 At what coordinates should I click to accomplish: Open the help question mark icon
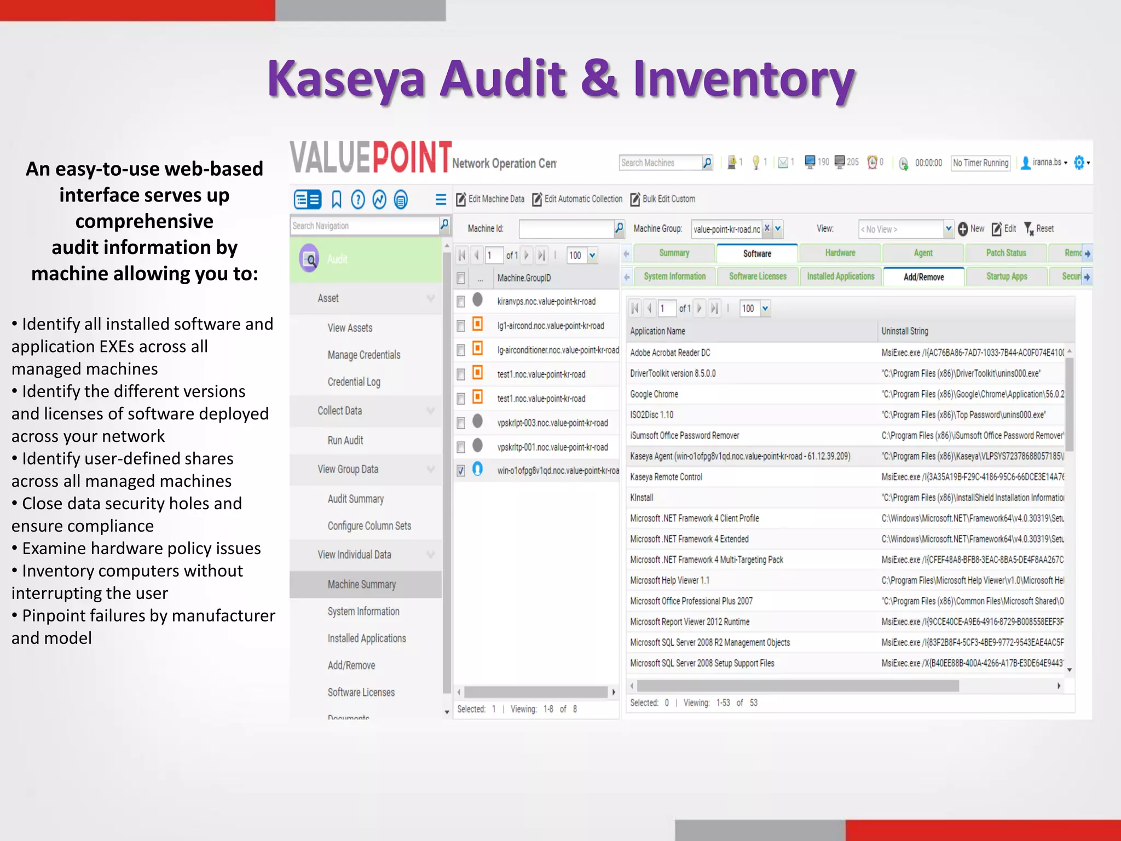357,200
